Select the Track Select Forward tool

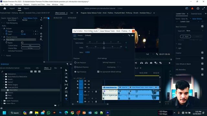[x=66, y=74]
